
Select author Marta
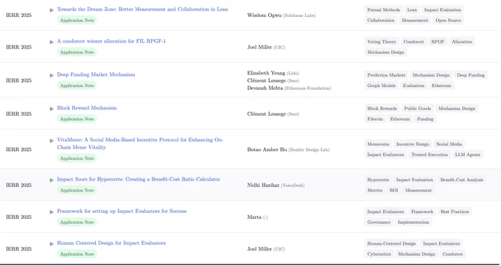point(254,217)
